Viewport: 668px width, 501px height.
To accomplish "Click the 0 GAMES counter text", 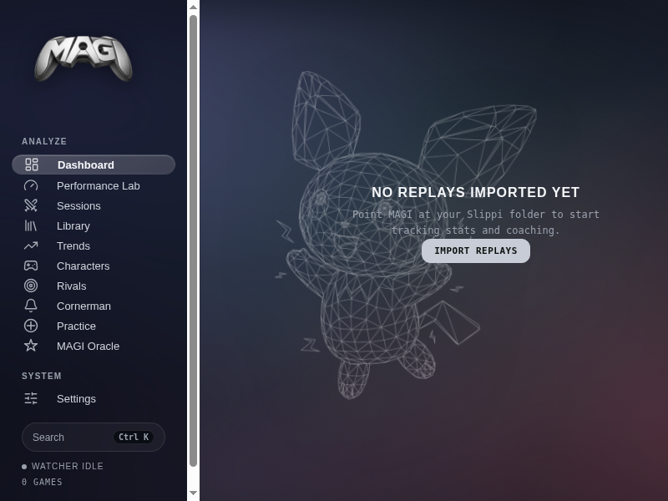I will pos(42,482).
